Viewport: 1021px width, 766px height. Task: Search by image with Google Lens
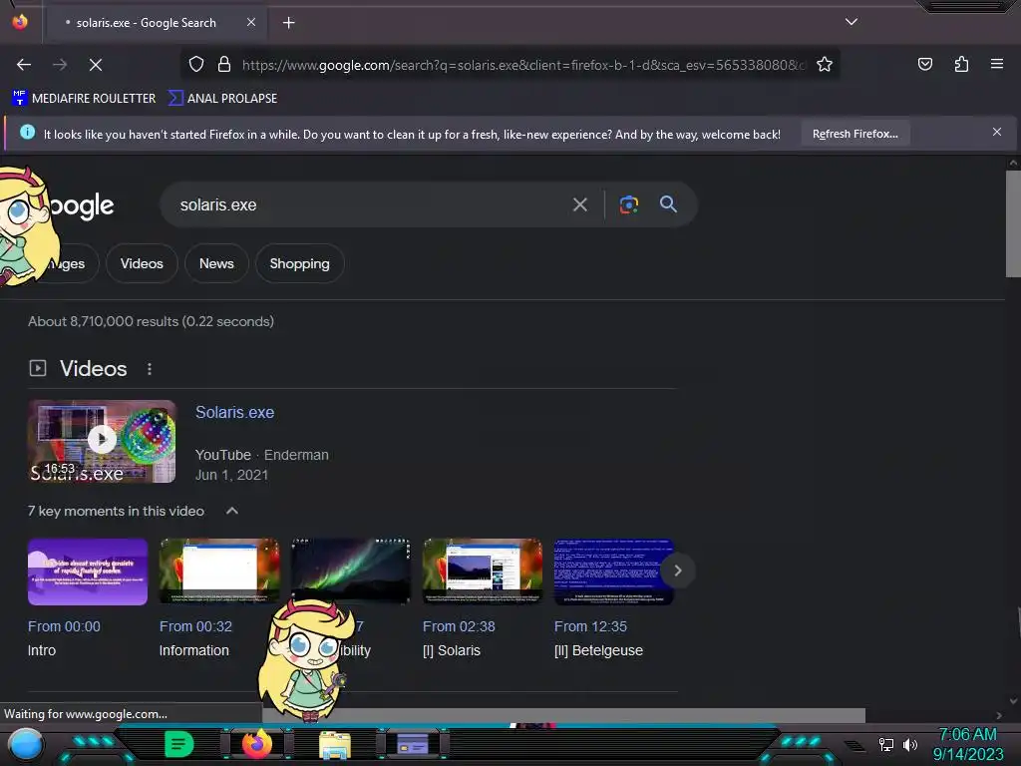point(628,204)
